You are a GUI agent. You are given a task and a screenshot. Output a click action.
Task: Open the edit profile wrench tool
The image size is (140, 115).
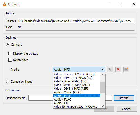(110, 69)
